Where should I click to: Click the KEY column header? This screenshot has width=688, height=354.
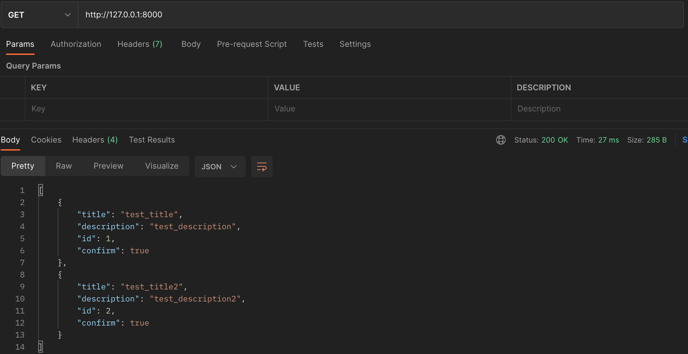[x=39, y=88]
